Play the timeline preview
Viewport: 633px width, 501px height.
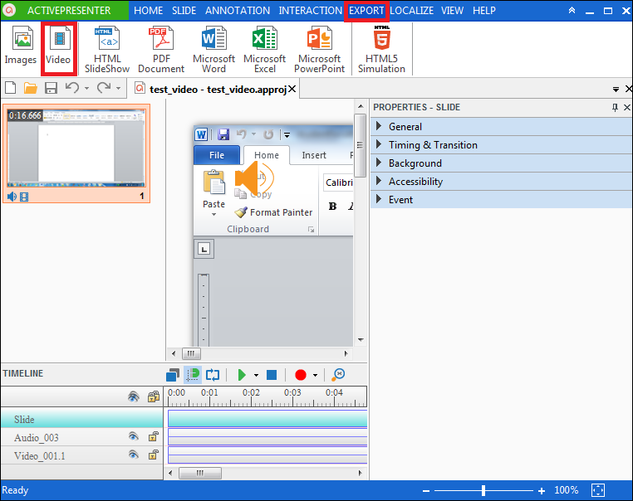(242, 375)
